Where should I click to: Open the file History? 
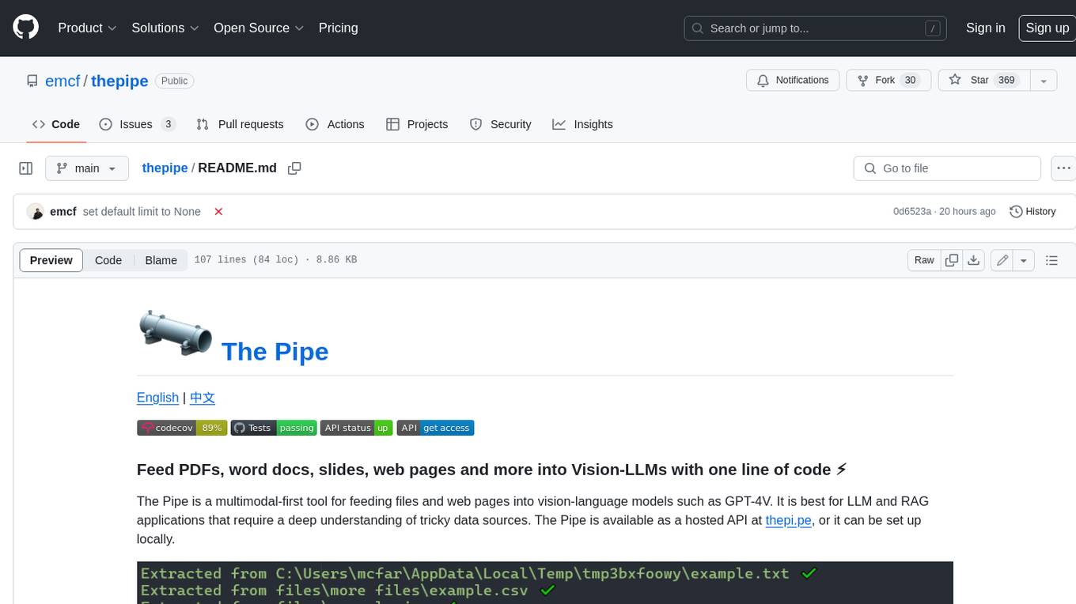coord(1032,212)
